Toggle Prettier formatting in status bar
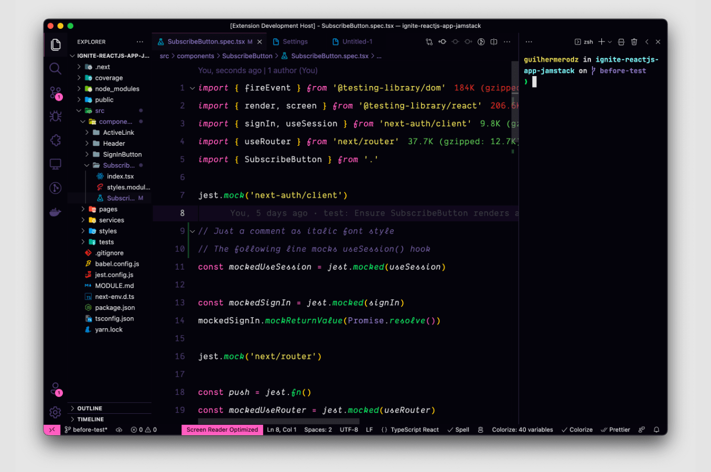 [x=615, y=430]
